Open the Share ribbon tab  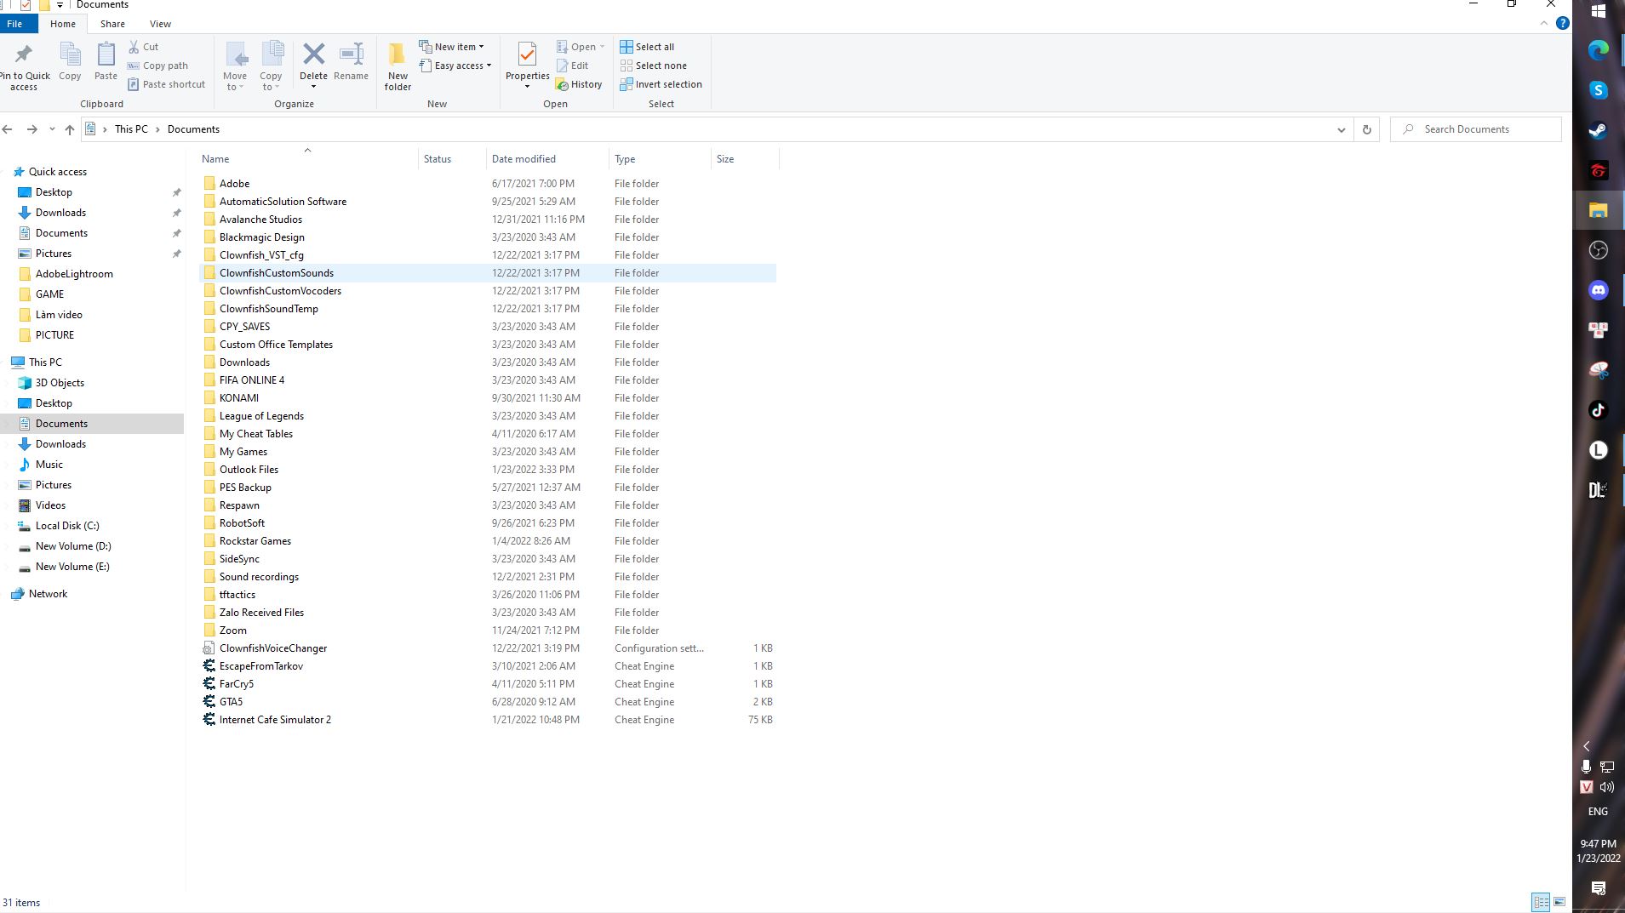(x=112, y=24)
